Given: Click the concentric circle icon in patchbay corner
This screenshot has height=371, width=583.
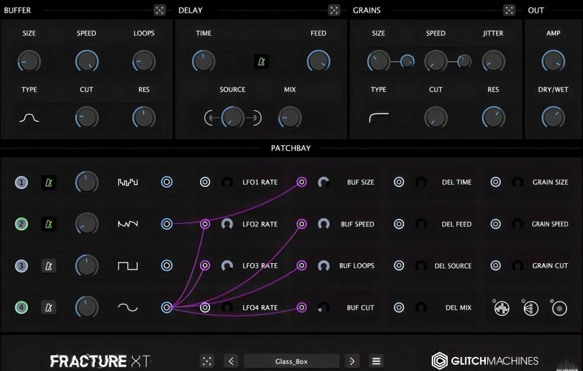Looking at the screenshot, I should (560, 308).
